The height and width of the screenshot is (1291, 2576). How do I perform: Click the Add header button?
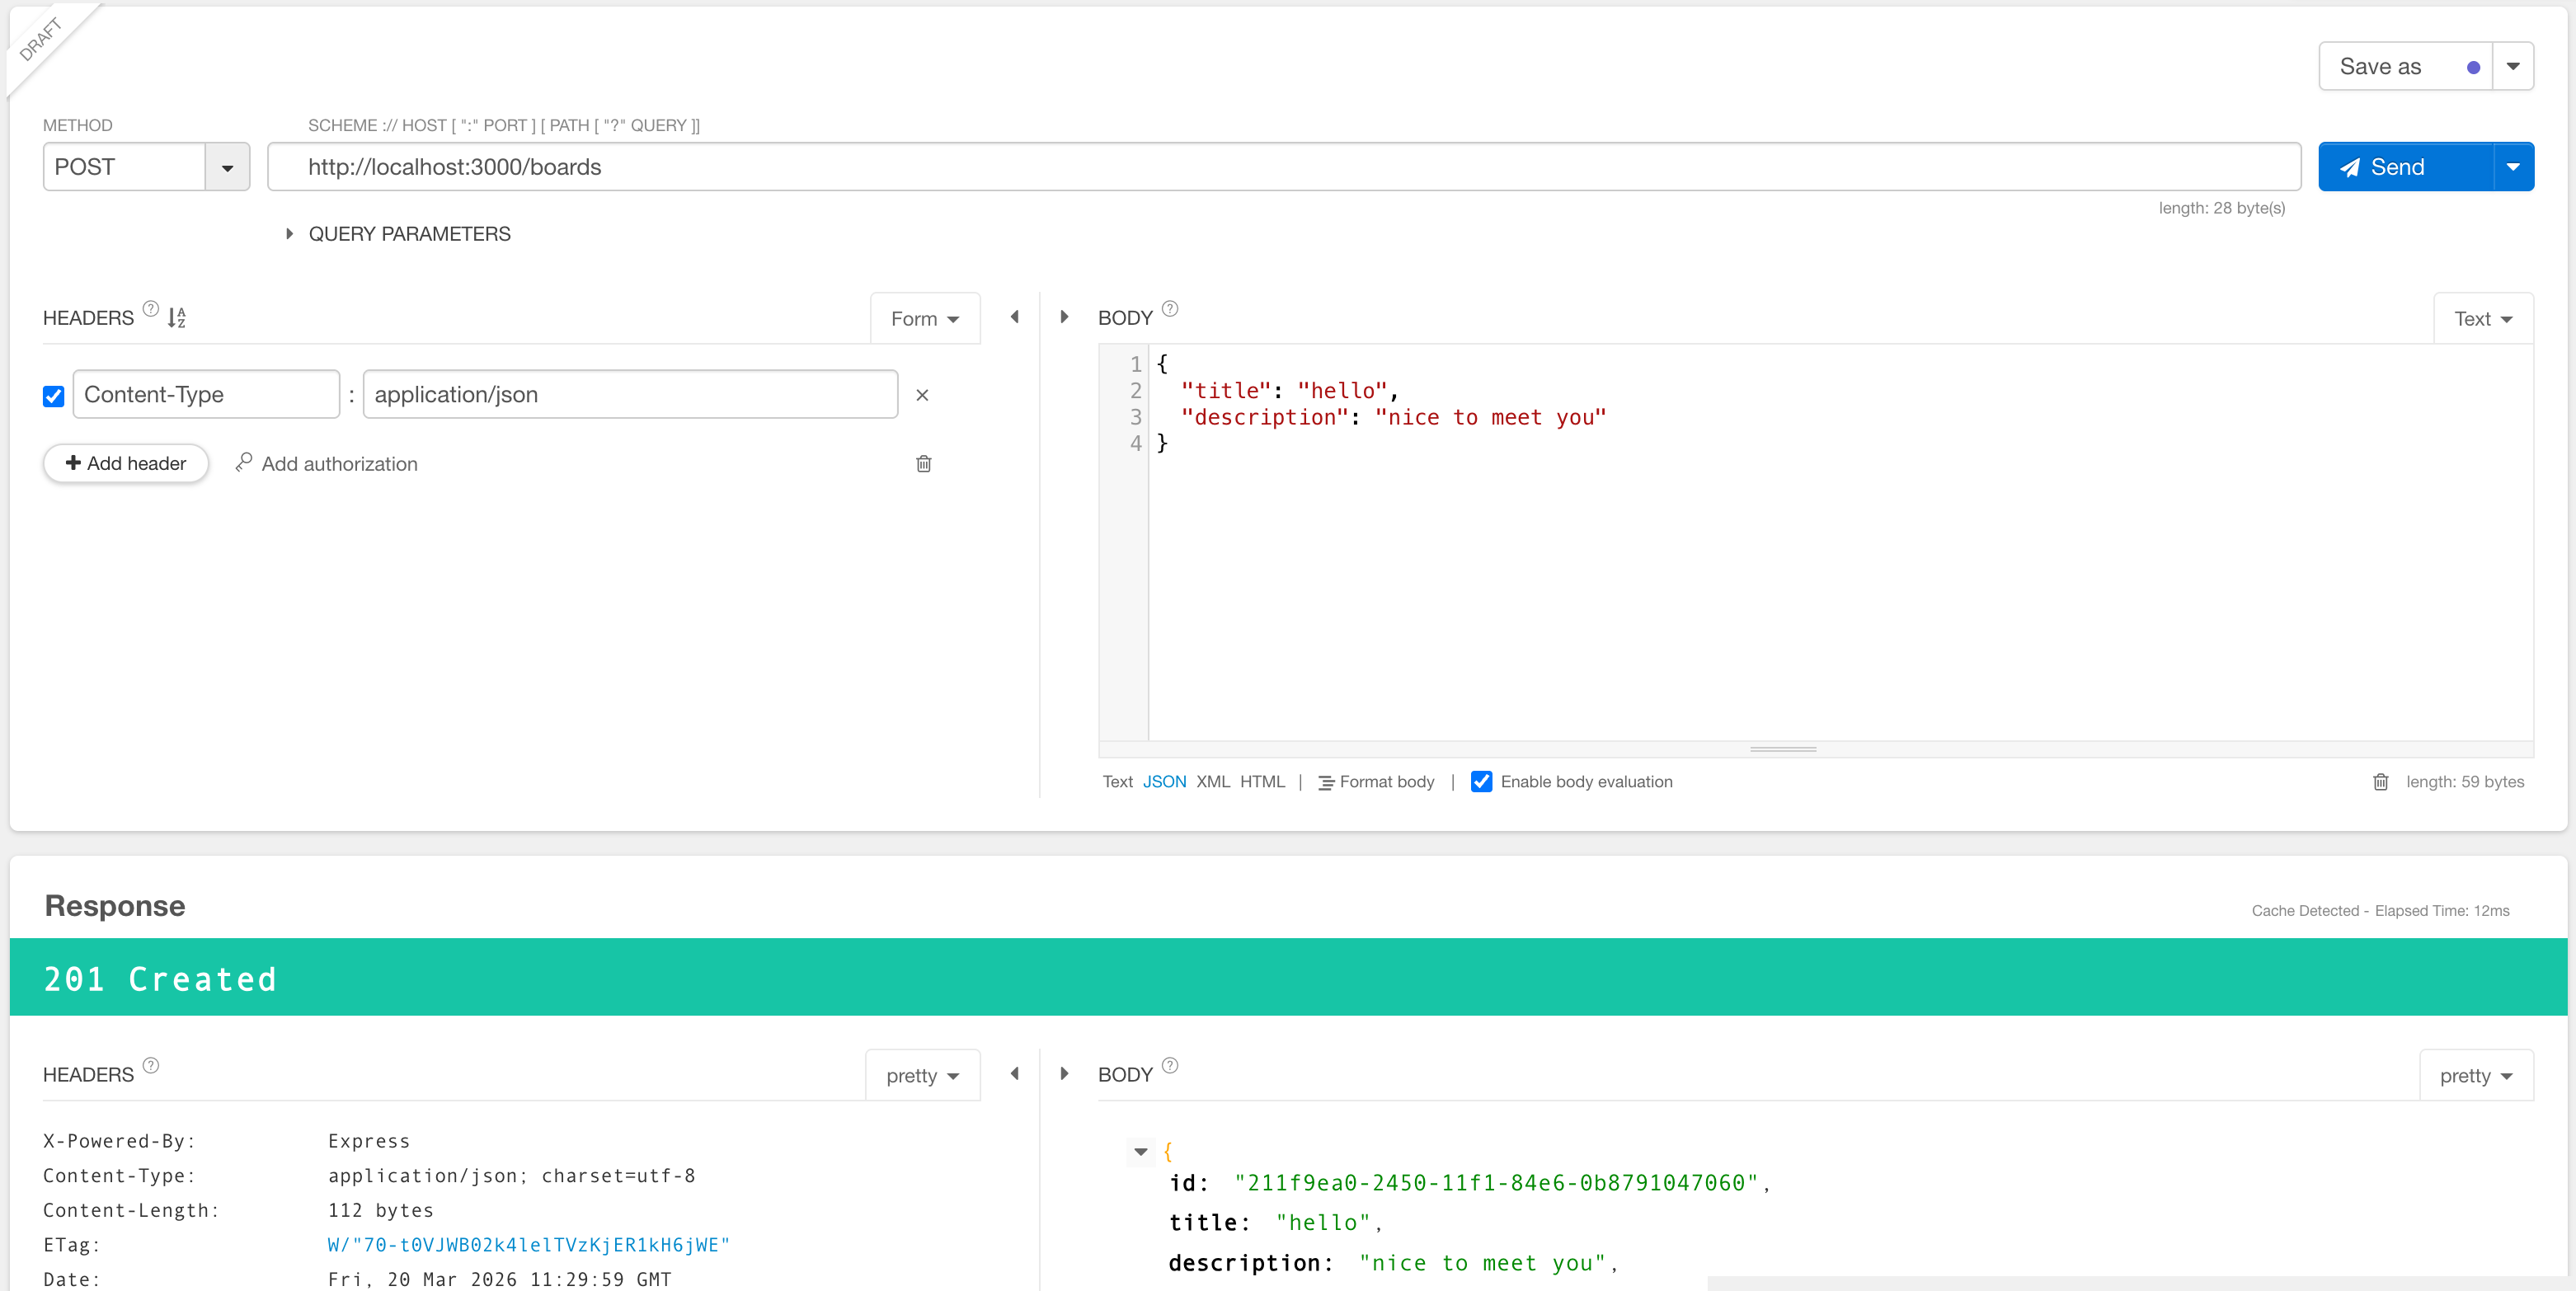click(126, 464)
